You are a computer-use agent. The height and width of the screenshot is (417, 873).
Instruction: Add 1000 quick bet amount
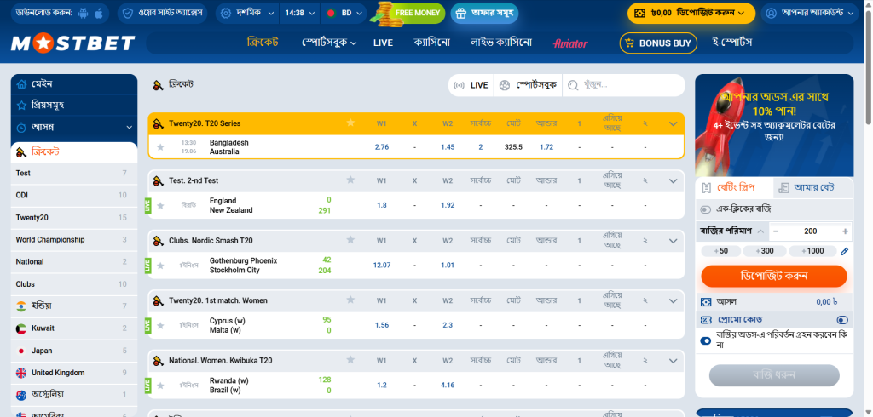[812, 251]
